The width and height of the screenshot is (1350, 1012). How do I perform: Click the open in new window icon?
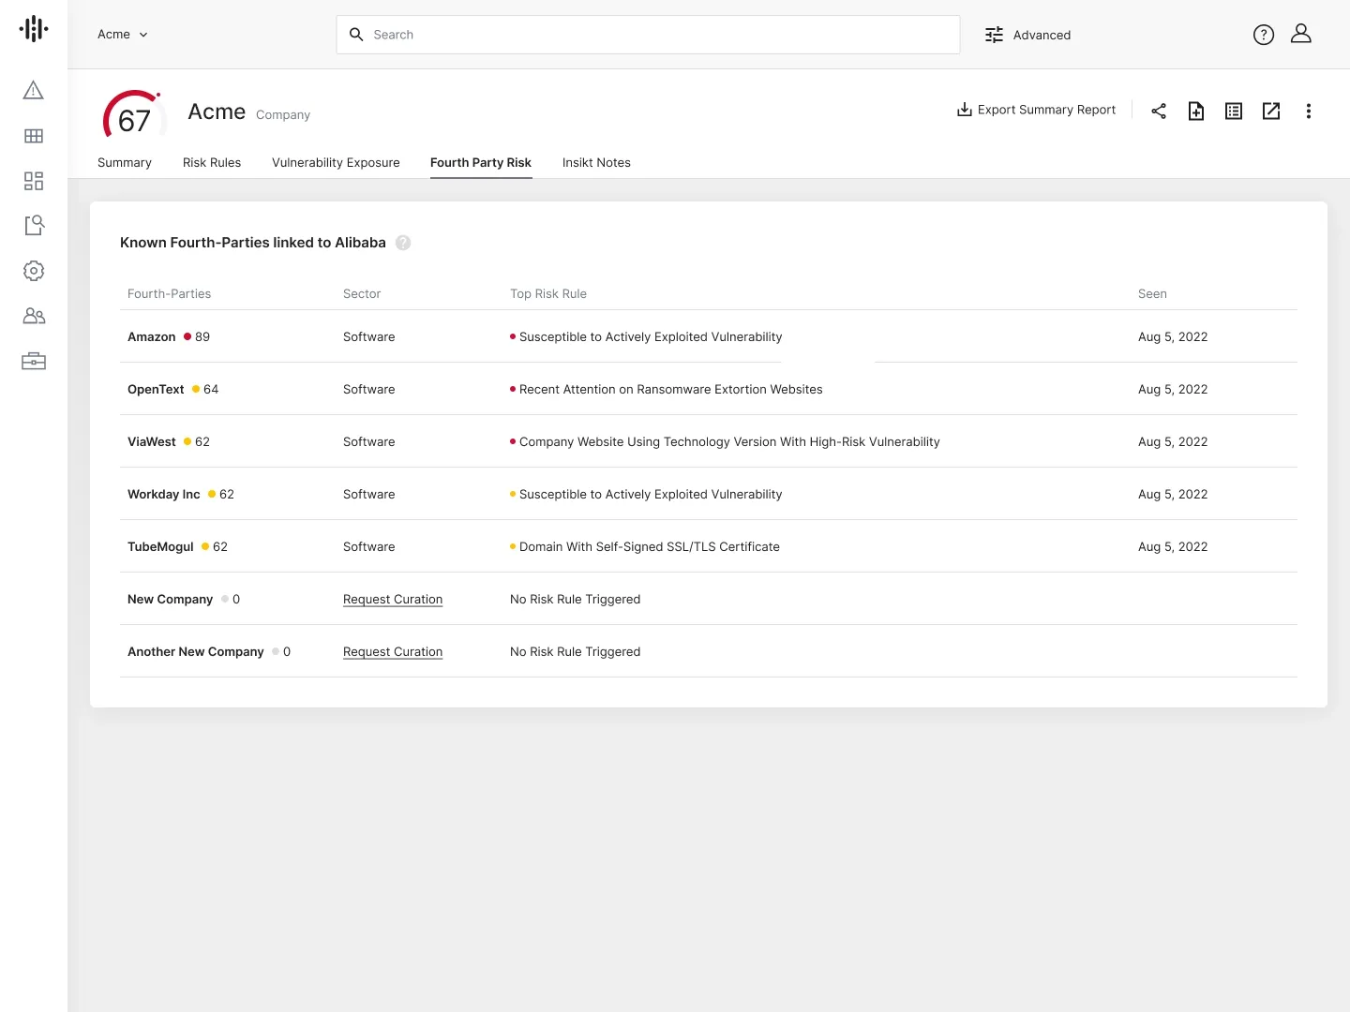(x=1271, y=111)
